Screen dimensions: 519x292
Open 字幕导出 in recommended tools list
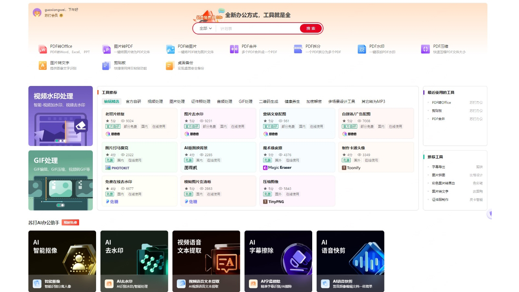click(x=438, y=167)
